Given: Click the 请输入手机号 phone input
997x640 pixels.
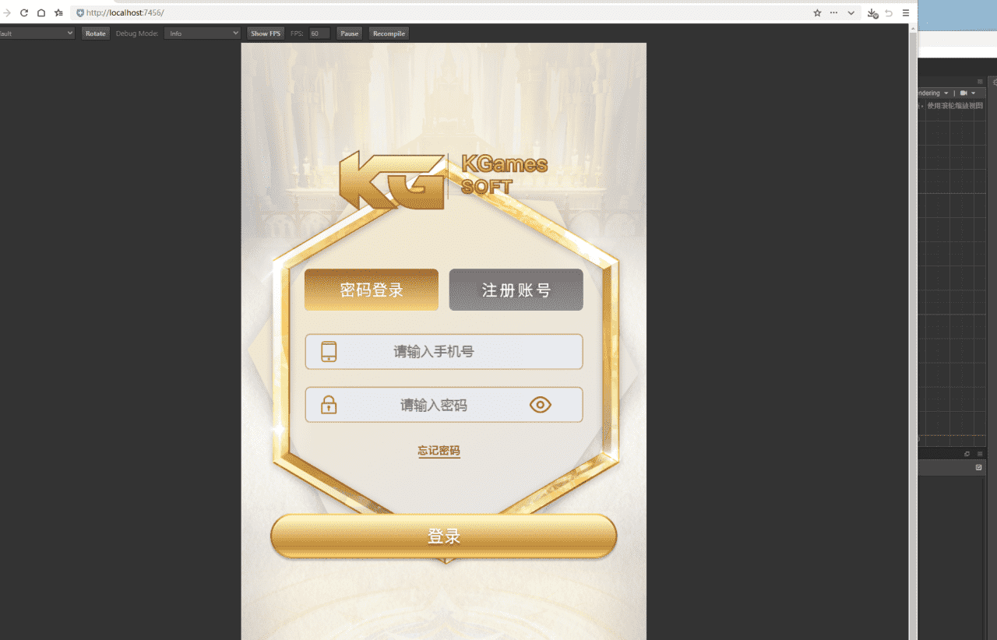Looking at the screenshot, I should (444, 351).
